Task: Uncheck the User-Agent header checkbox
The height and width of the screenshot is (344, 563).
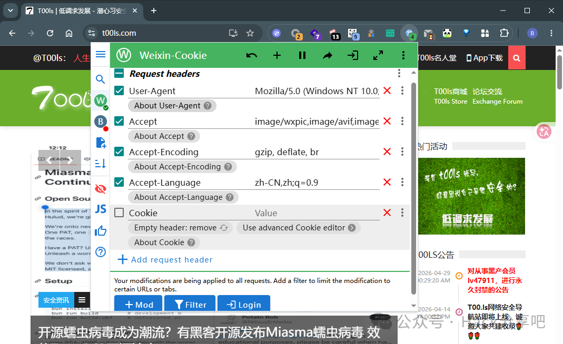Action: pyautogui.click(x=119, y=90)
